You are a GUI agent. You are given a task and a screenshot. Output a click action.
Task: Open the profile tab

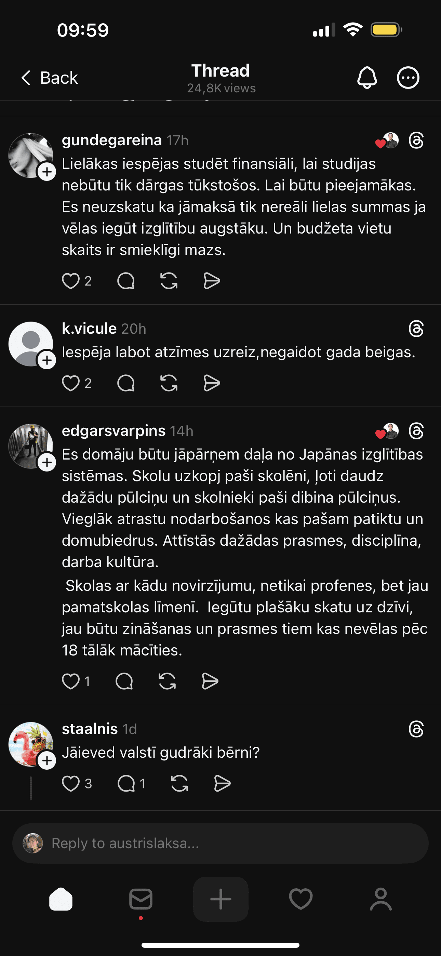tap(380, 899)
